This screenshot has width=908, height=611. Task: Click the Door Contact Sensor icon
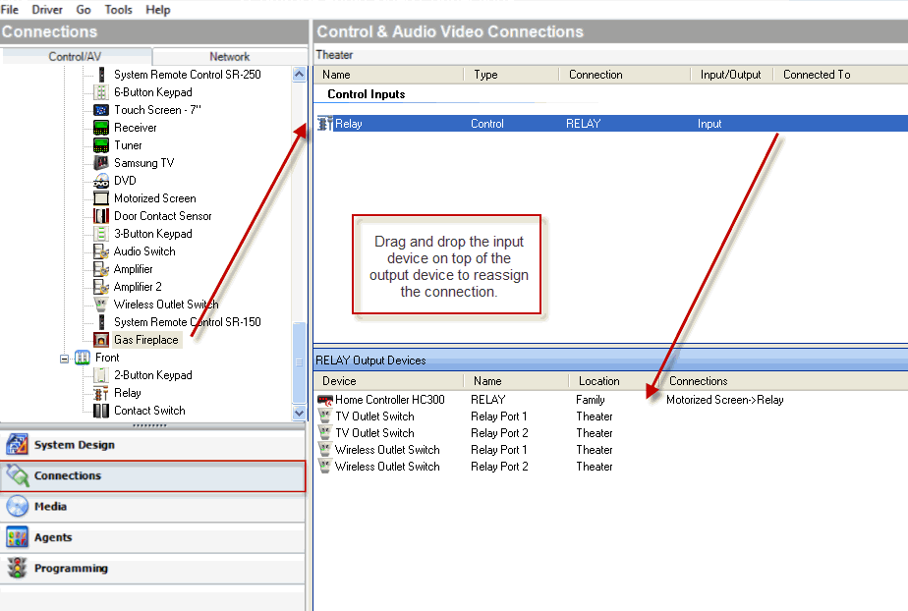pos(101,216)
